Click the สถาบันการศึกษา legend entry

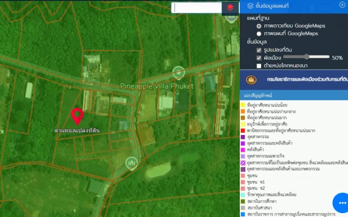[262, 201]
